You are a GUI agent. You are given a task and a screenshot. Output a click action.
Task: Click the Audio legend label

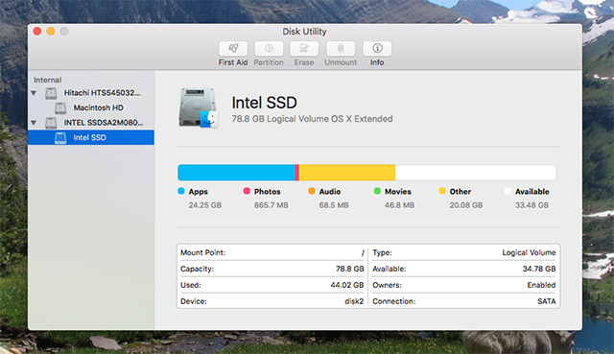pos(330,192)
